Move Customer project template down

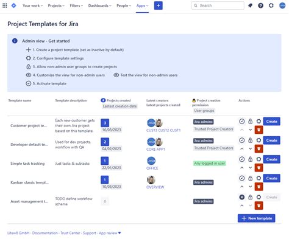click(x=251, y=130)
